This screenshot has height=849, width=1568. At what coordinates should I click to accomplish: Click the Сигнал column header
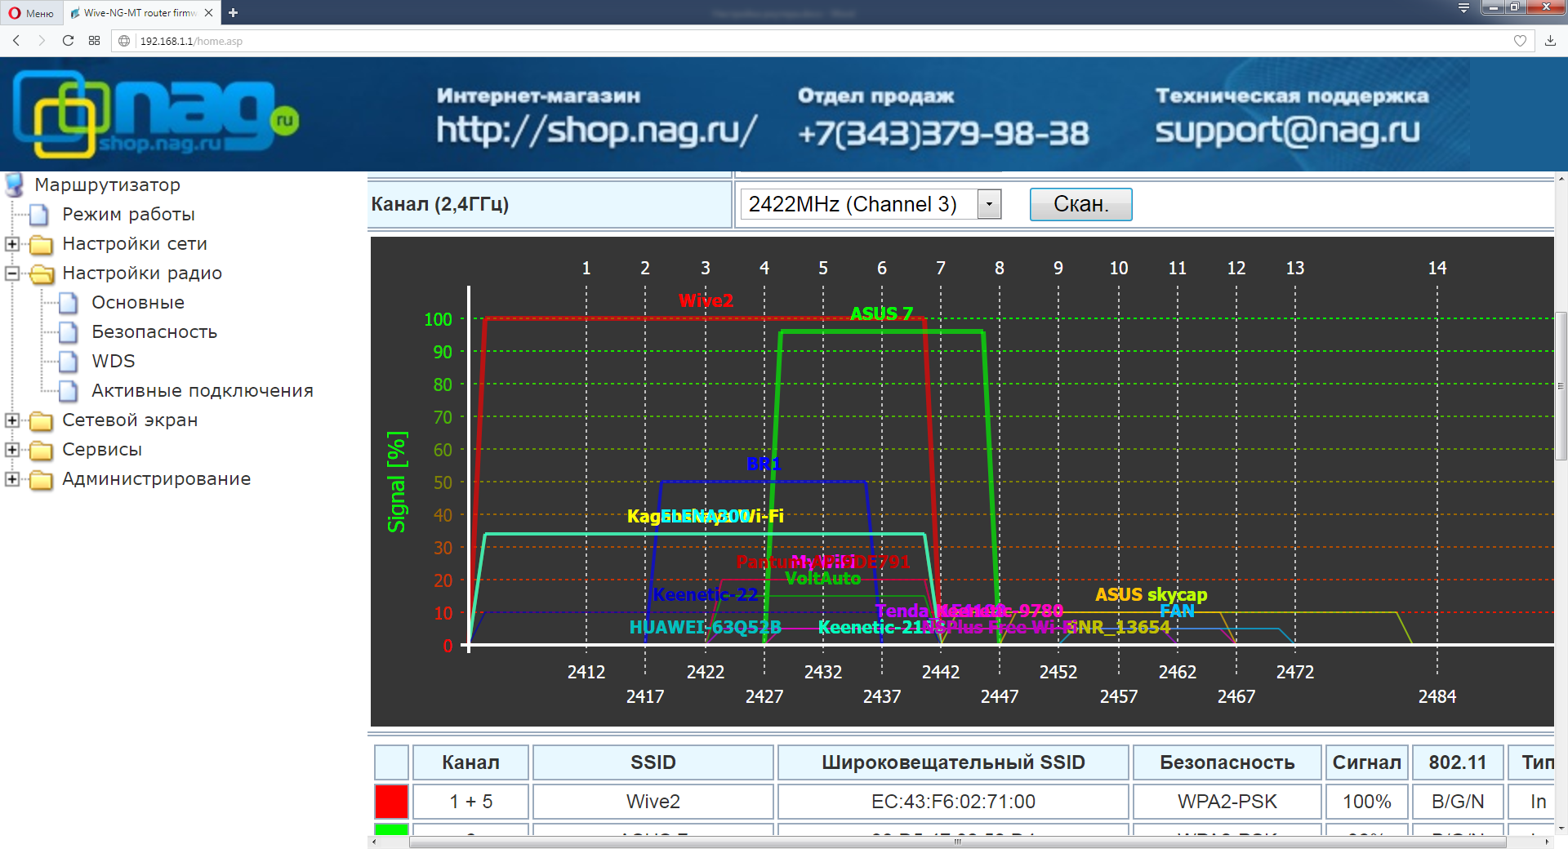1367,762
